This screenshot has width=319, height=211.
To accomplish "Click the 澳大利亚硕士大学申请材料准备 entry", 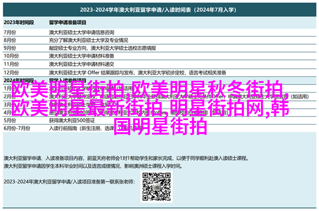I will coord(81,56).
